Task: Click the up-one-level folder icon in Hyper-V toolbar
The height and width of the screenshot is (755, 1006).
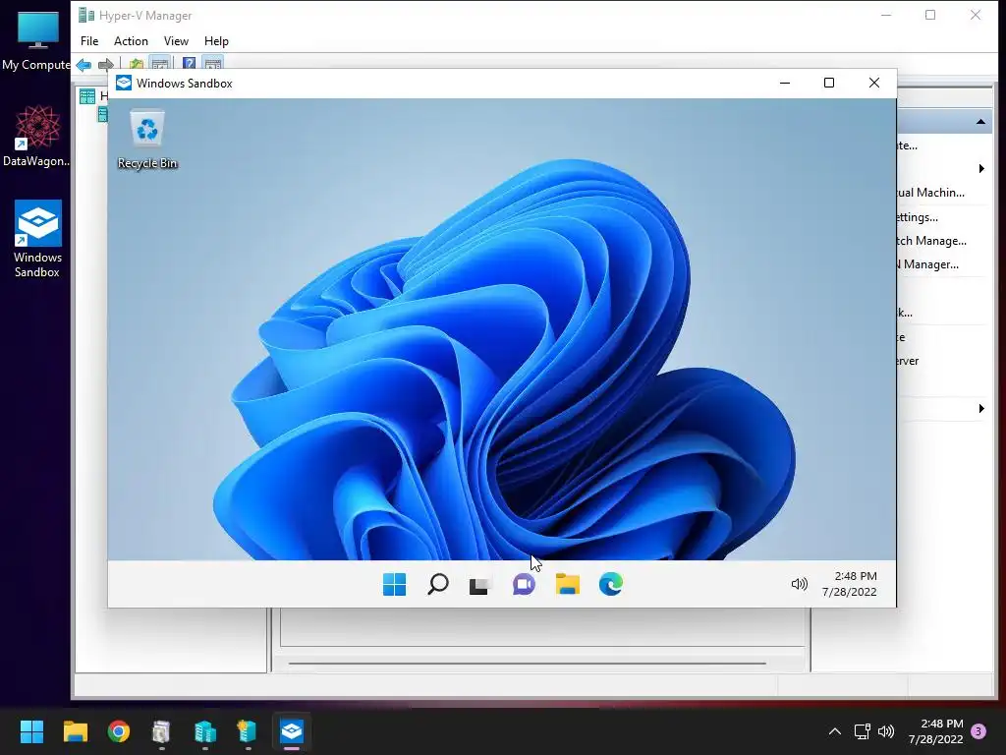Action: click(136, 64)
